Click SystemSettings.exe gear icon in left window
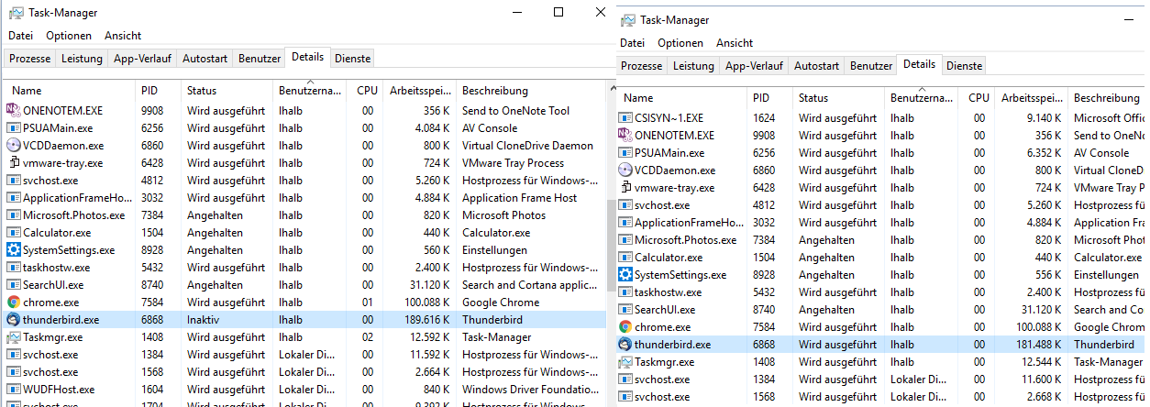Viewport: 1150px width, 407px height. coord(13,249)
